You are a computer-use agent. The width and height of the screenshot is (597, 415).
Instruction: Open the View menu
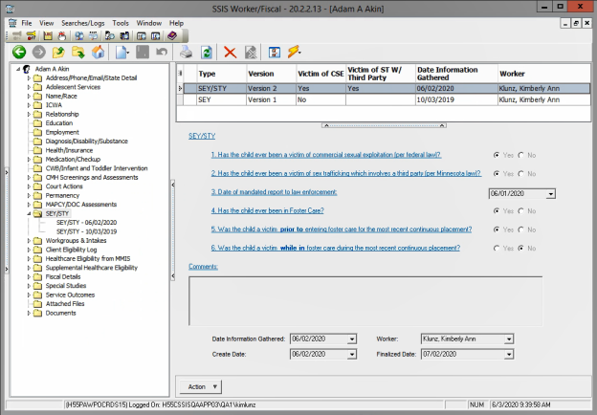pos(47,23)
